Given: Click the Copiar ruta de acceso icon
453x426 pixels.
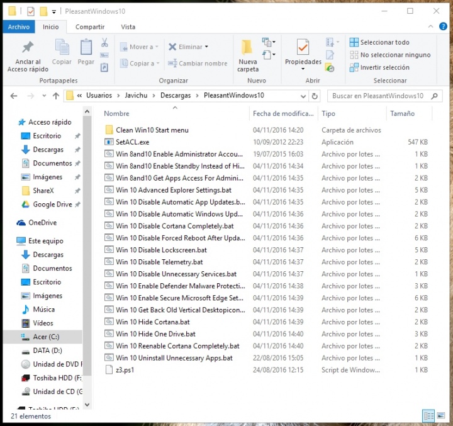Looking at the screenshot, I should coord(104,55).
